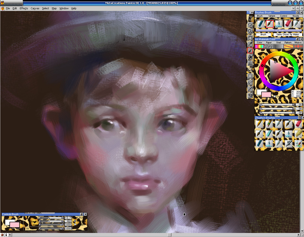Select the Freehand draw style radio button
This screenshot has width=304, height=237.
[x=75, y=221]
